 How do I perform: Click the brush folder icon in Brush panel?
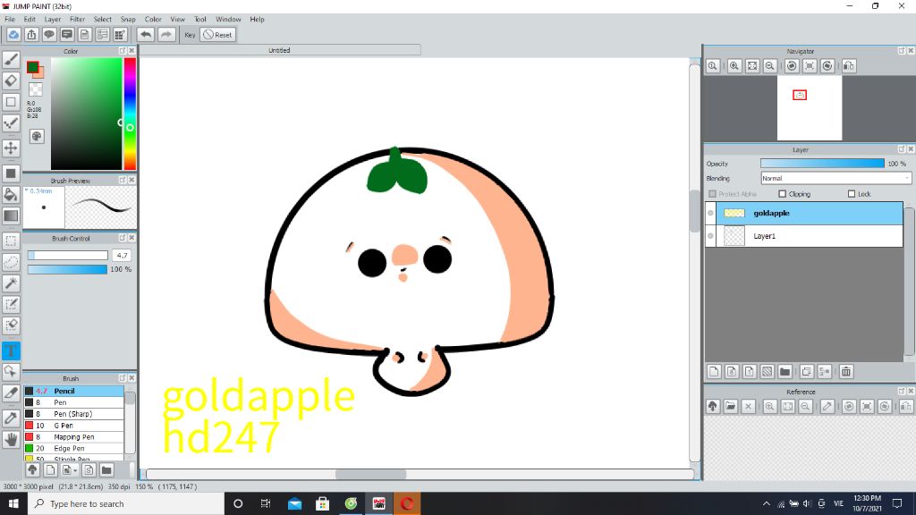(106, 470)
